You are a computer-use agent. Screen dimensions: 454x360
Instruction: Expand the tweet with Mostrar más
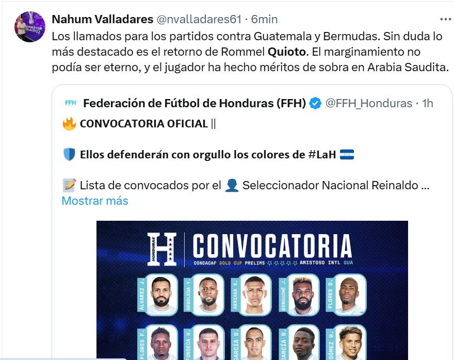94,201
